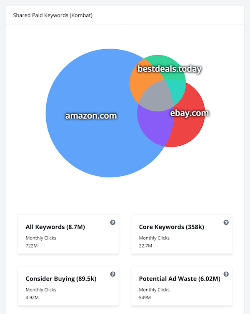
Task: Click the 722M monthly clicks value
Action: point(32,246)
